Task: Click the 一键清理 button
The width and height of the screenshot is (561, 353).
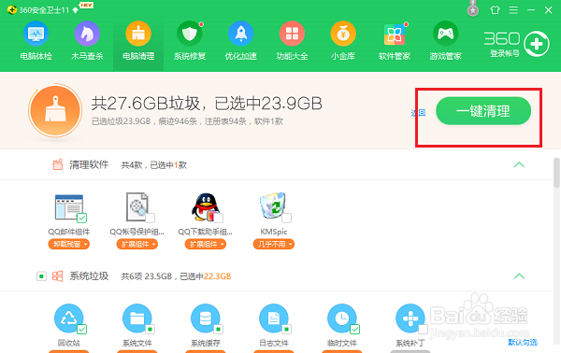Action: [483, 111]
